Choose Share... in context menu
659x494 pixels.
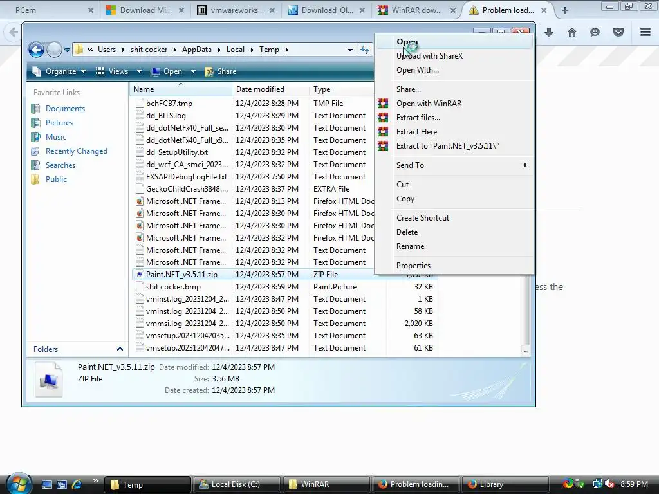tap(454, 89)
